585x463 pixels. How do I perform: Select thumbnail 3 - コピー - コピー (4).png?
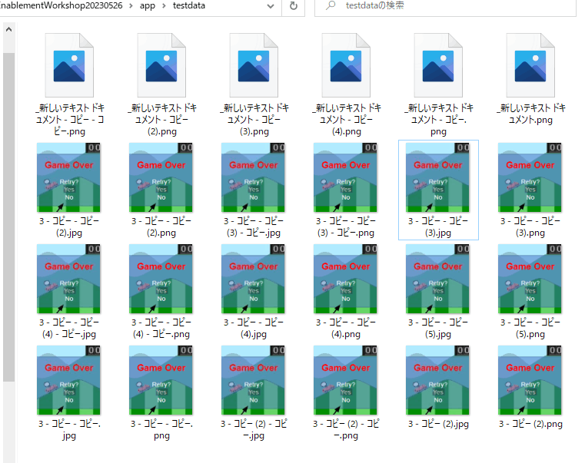click(345, 279)
